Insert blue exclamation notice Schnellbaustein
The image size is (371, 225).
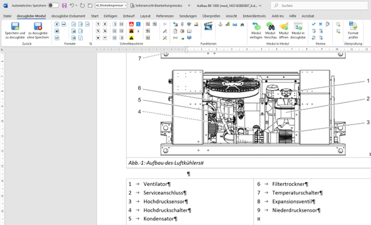click(138, 24)
